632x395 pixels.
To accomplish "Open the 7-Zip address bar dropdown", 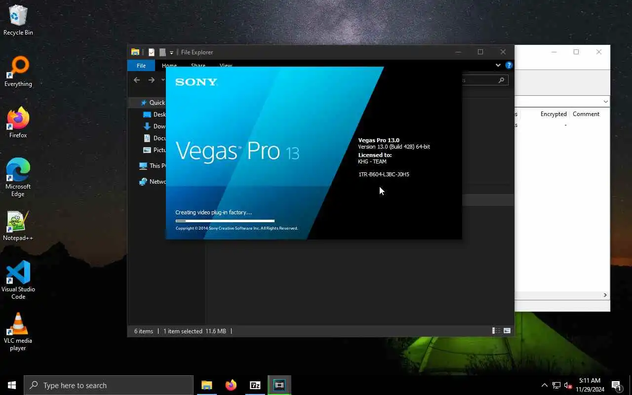I will 605,102.
